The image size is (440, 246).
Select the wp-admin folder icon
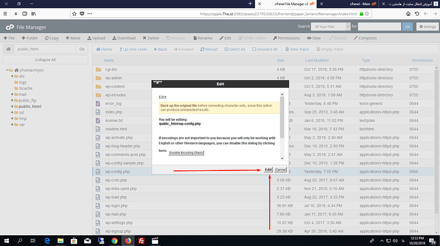[x=98, y=78]
